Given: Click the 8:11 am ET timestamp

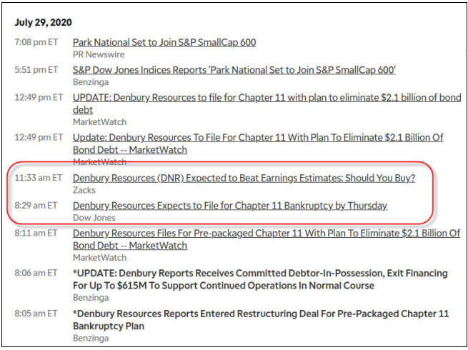Looking at the screenshot, I should point(36,233).
